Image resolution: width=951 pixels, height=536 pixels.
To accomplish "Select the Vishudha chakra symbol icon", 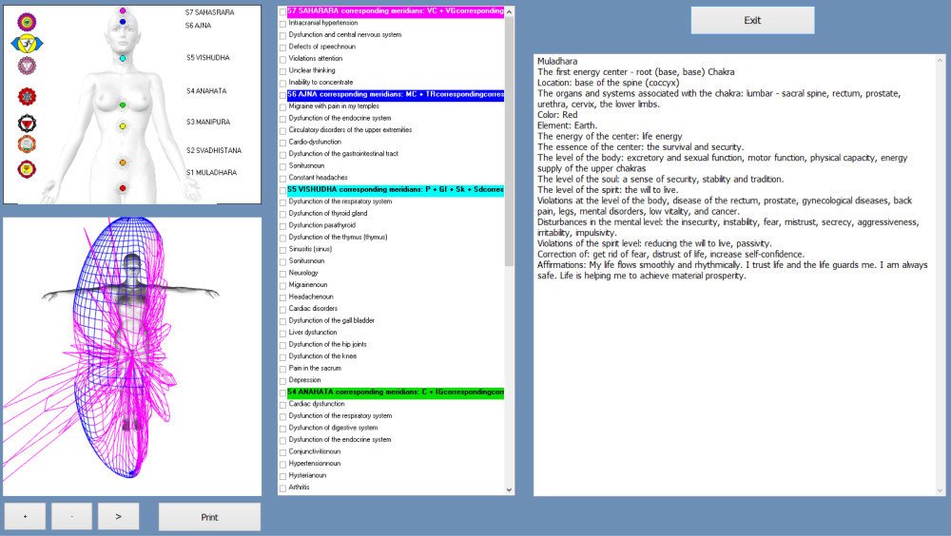I will [27, 66].
